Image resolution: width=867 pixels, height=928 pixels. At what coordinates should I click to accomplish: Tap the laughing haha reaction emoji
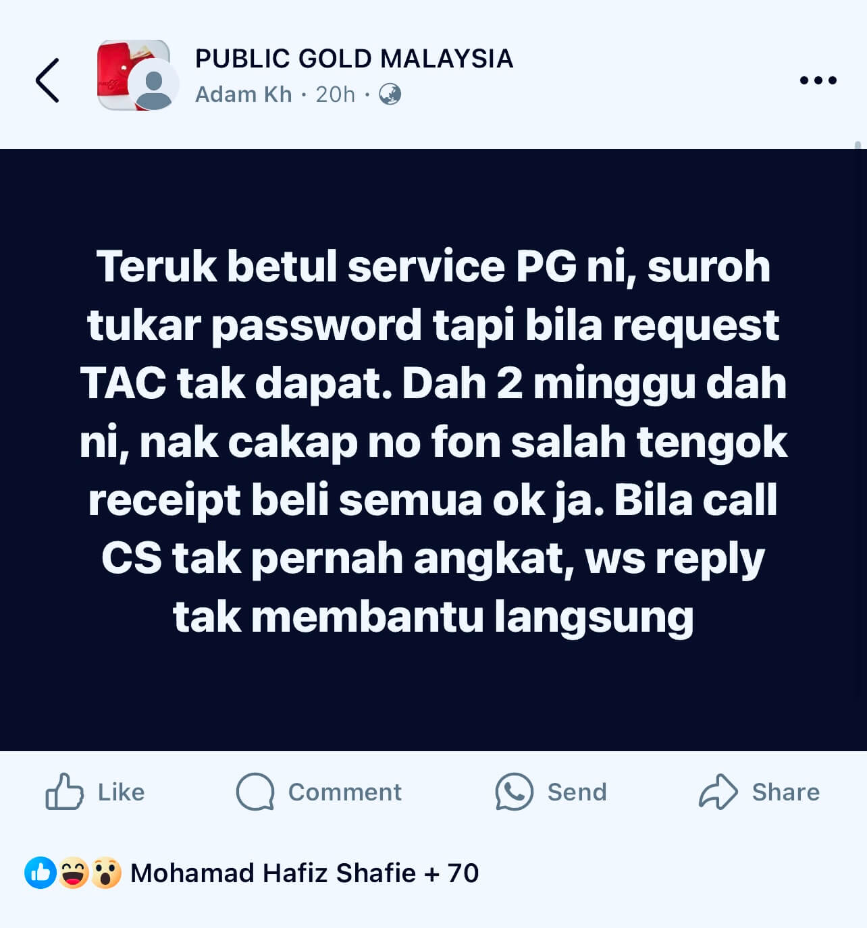74,873
